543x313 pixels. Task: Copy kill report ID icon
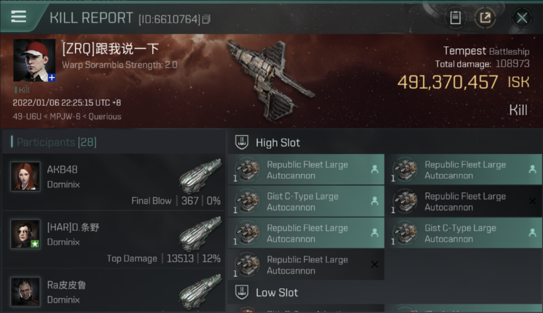pos(206,19)
